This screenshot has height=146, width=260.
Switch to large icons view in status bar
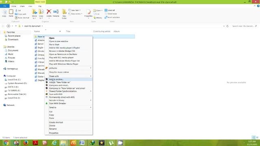point(257,137)
